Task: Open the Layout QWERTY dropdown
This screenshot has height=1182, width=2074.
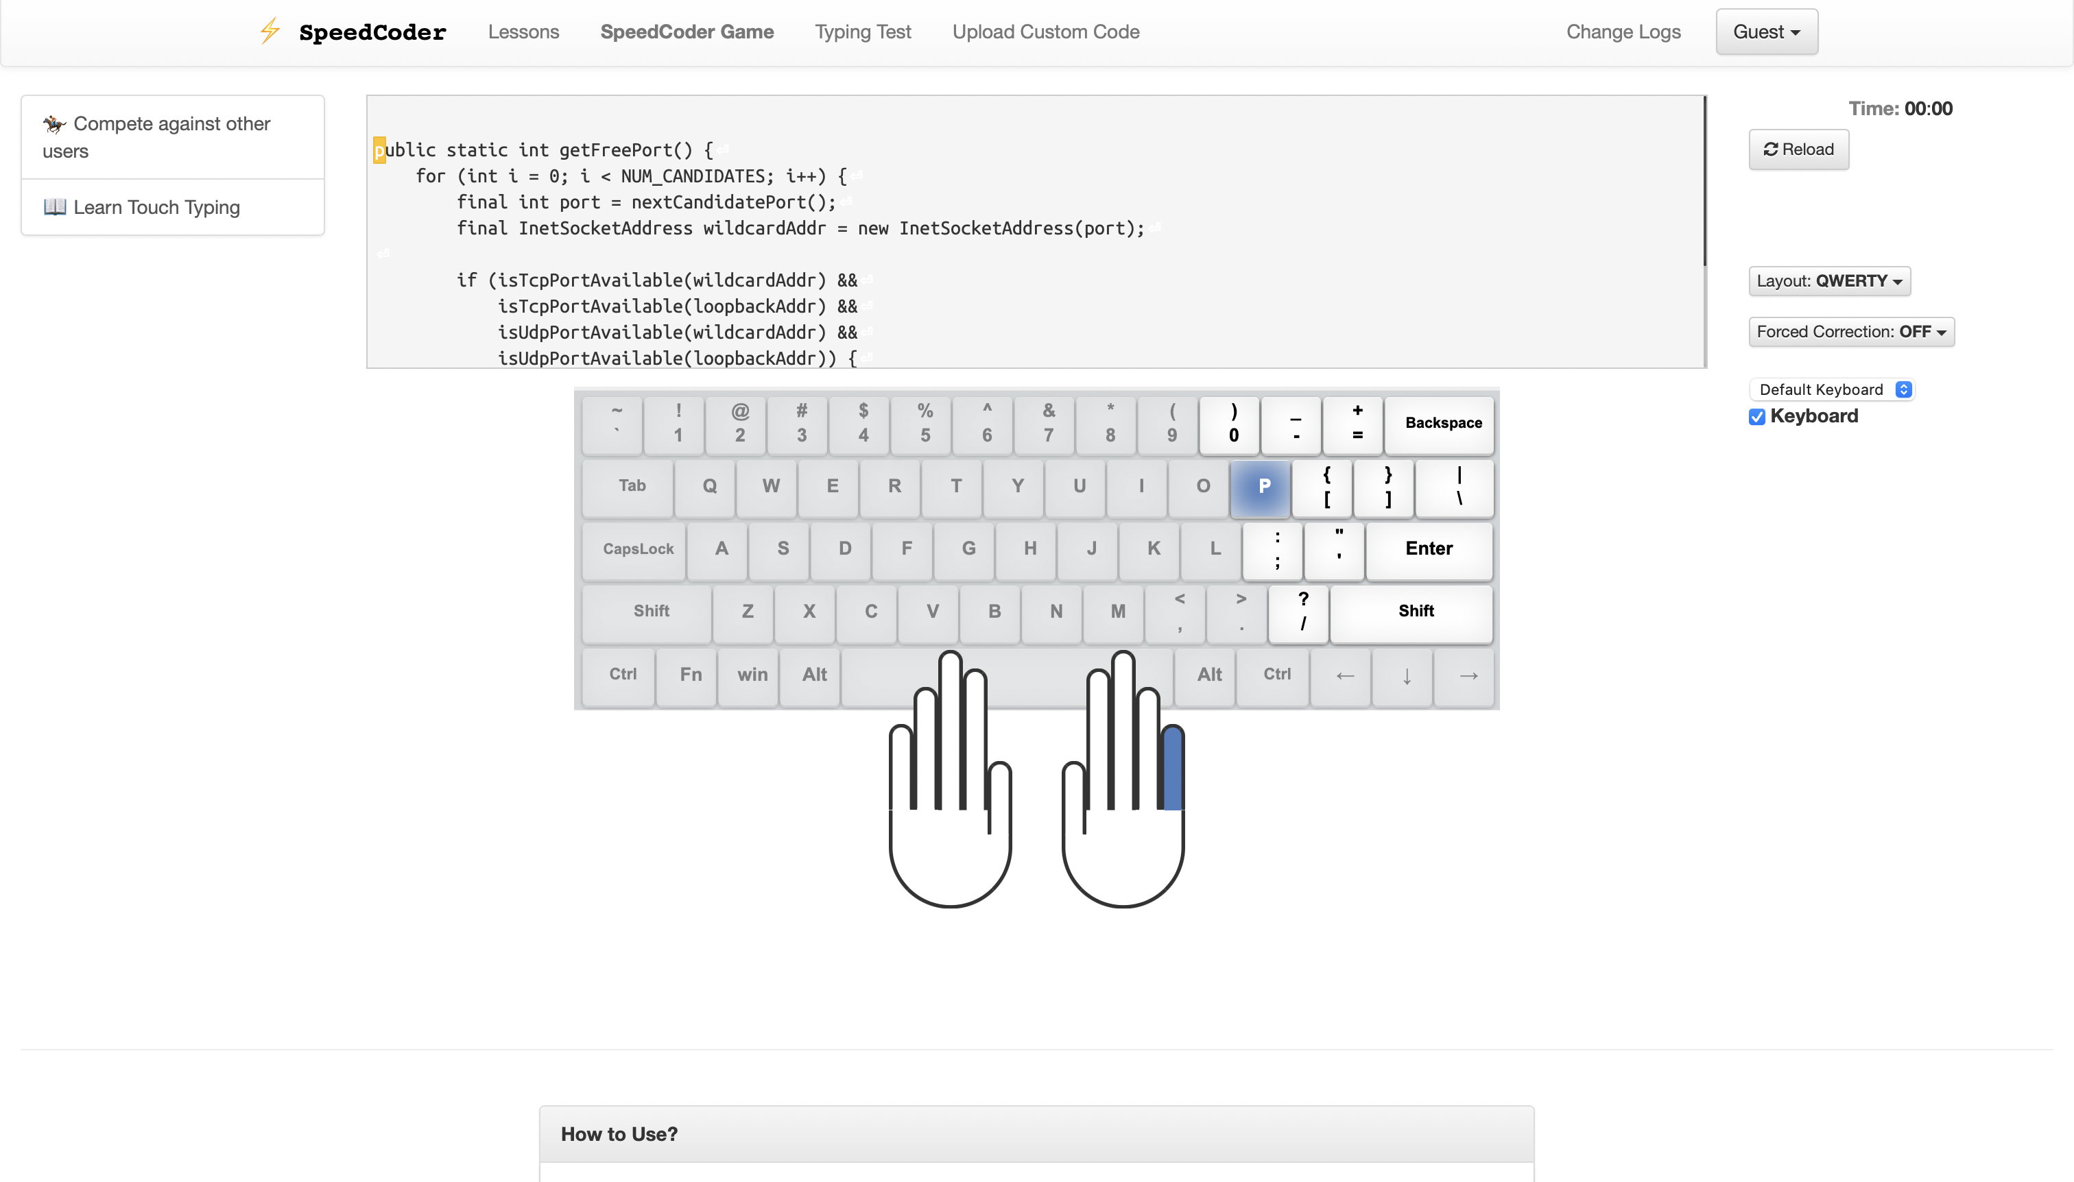Action: click(1830, 281)
